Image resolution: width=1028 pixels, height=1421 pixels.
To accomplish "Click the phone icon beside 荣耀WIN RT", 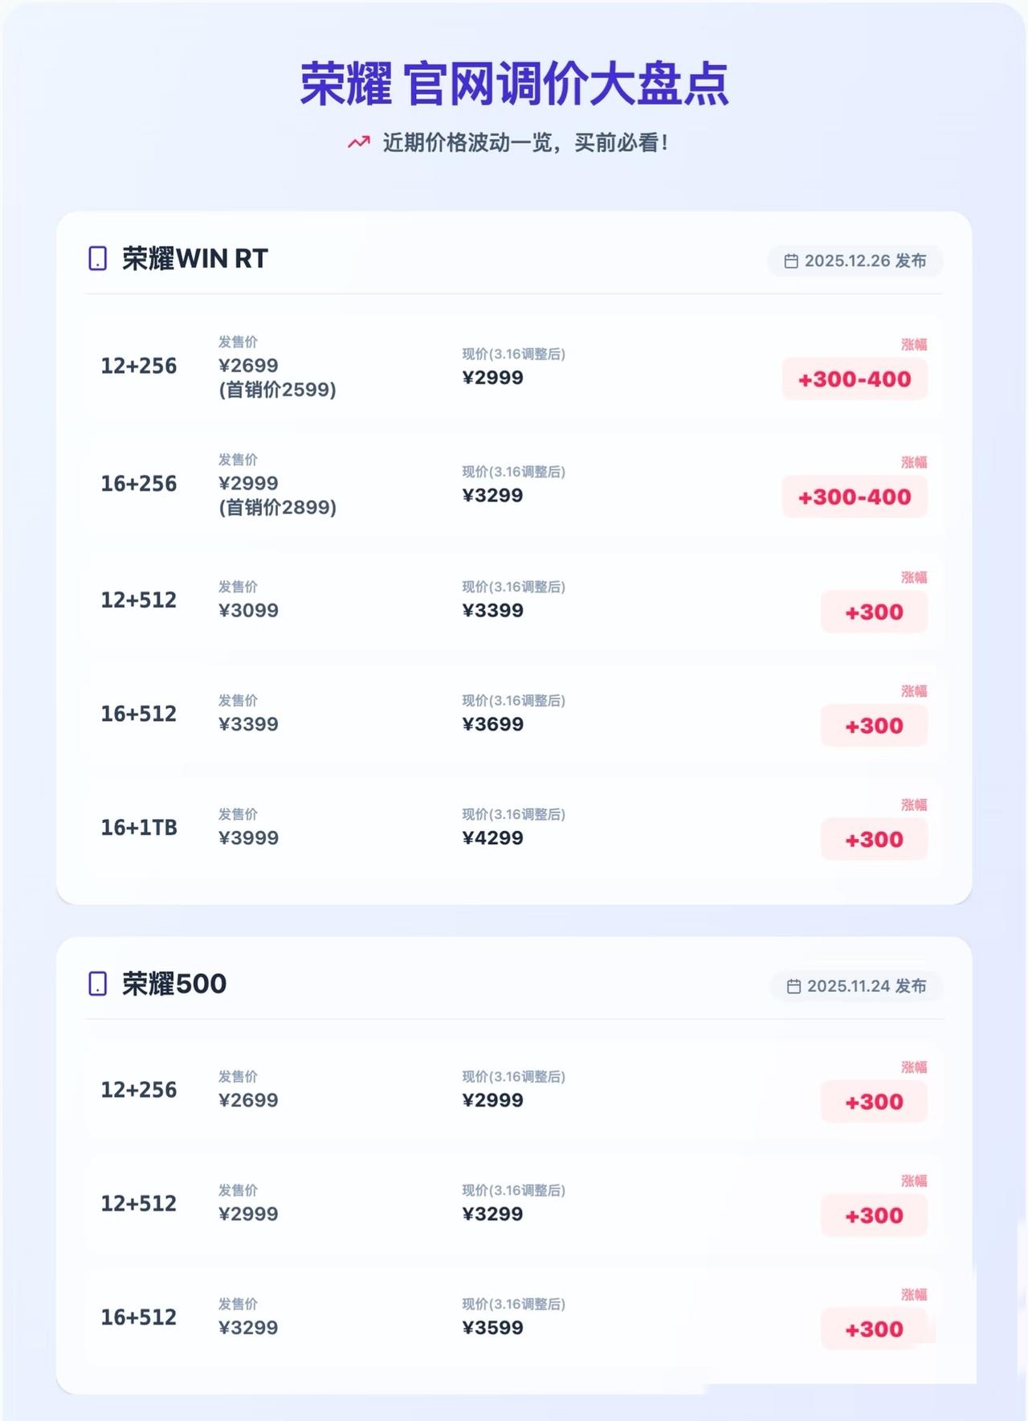I will [97, 259].
